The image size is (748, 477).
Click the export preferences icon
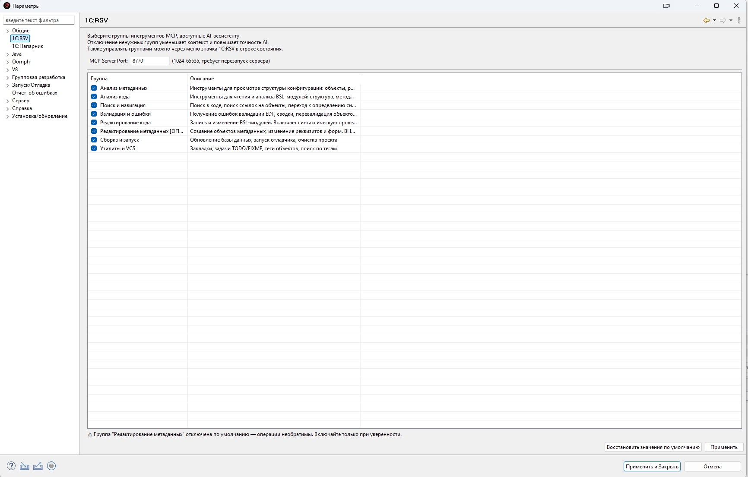click(x=38, y=466)
